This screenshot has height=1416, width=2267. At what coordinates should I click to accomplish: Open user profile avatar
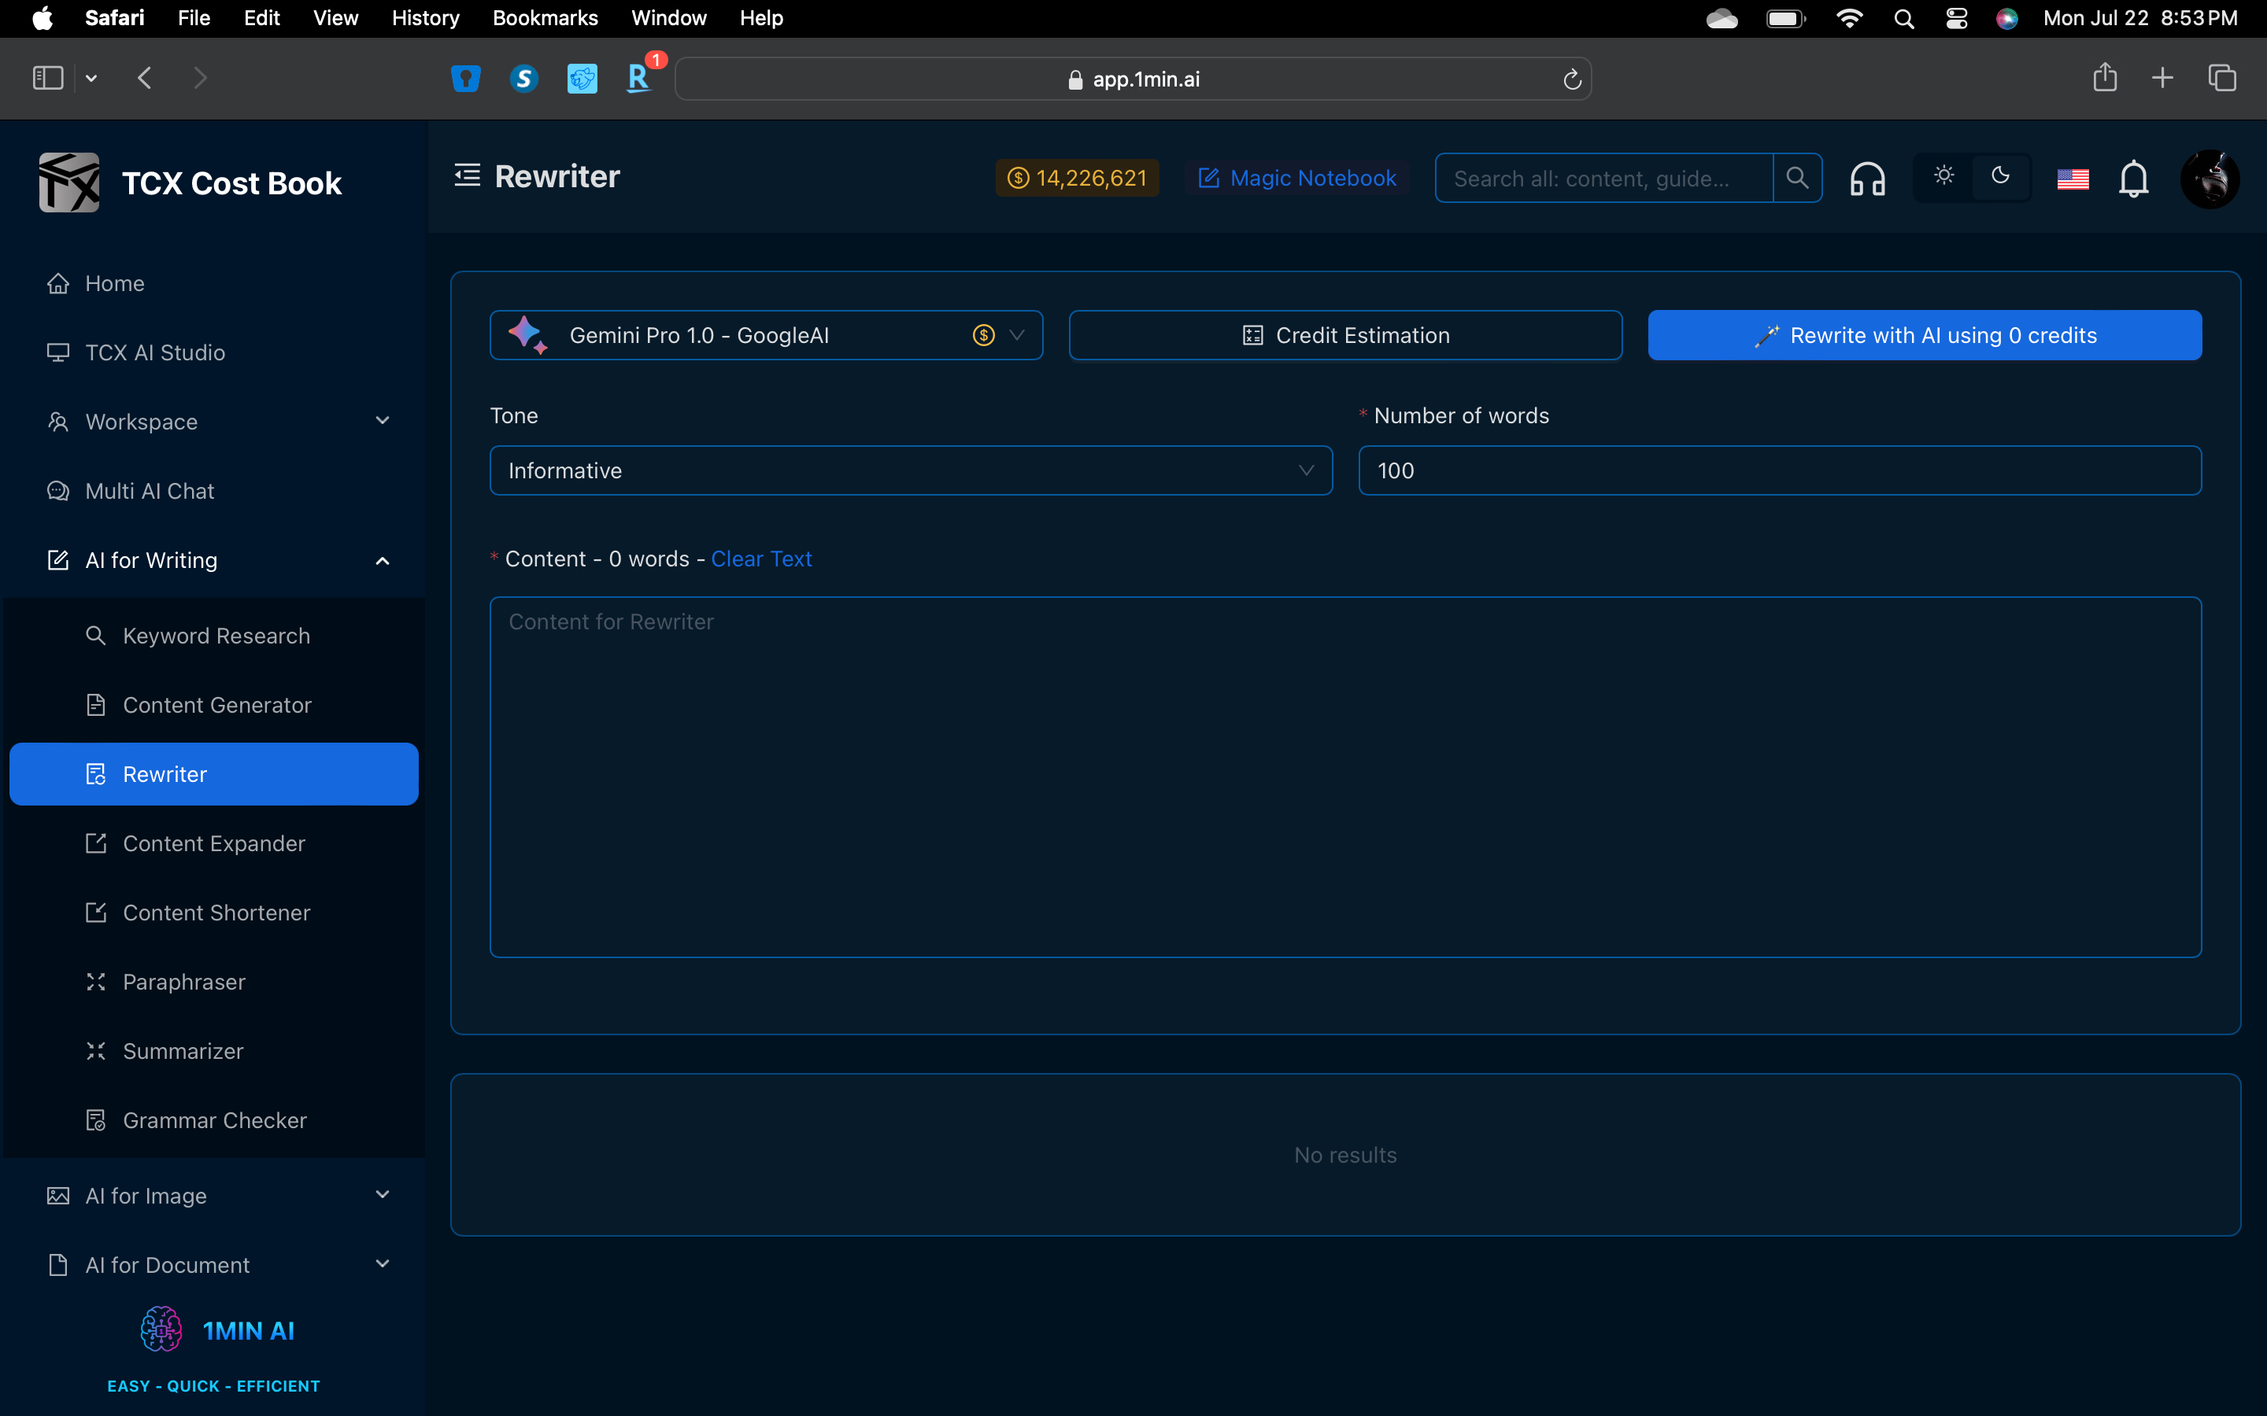[2210, 178]
